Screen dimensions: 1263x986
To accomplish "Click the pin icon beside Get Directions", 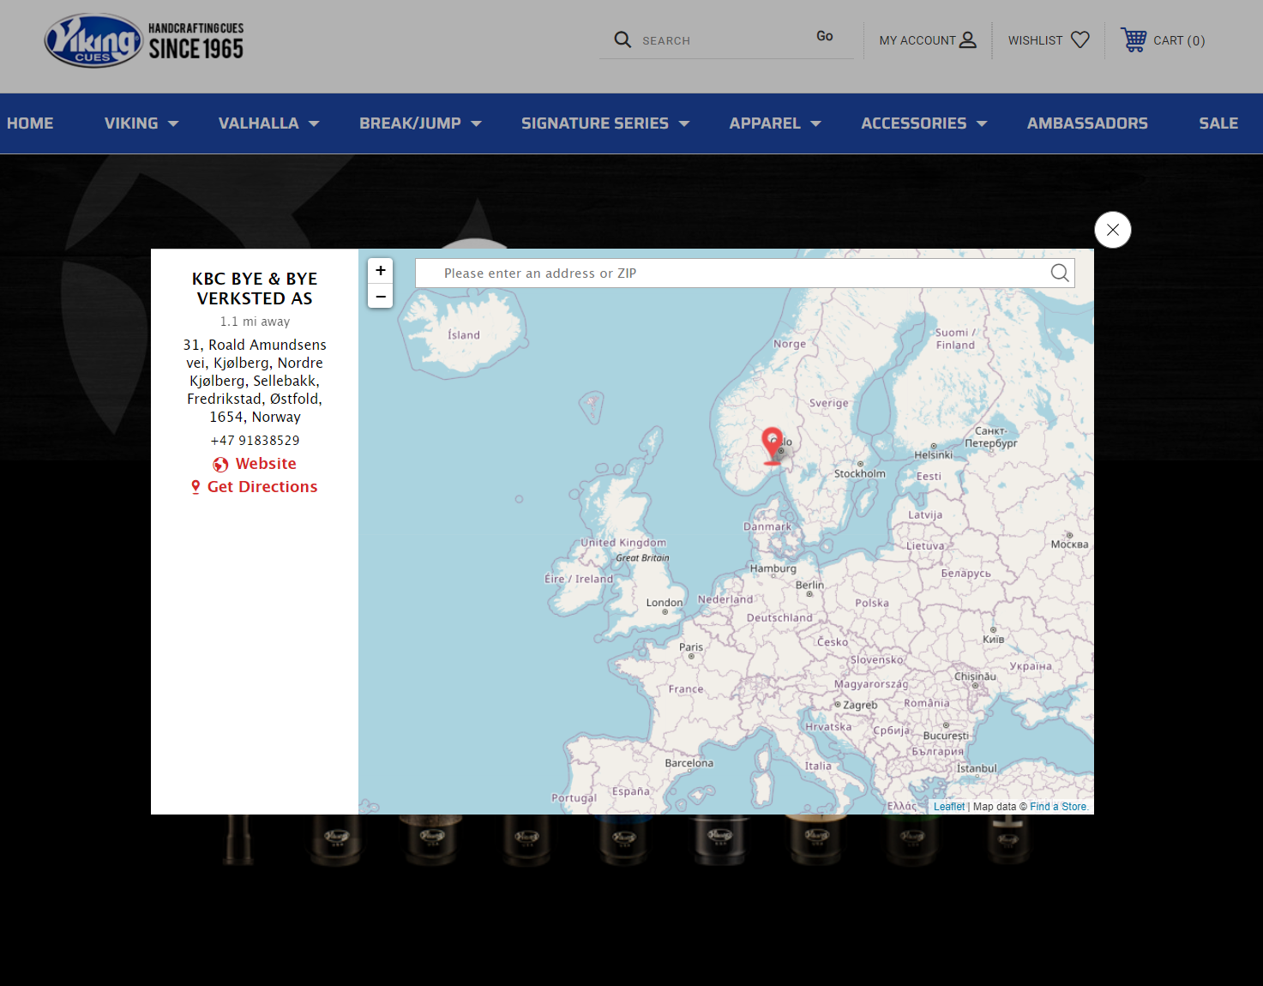I will point(195,487).
